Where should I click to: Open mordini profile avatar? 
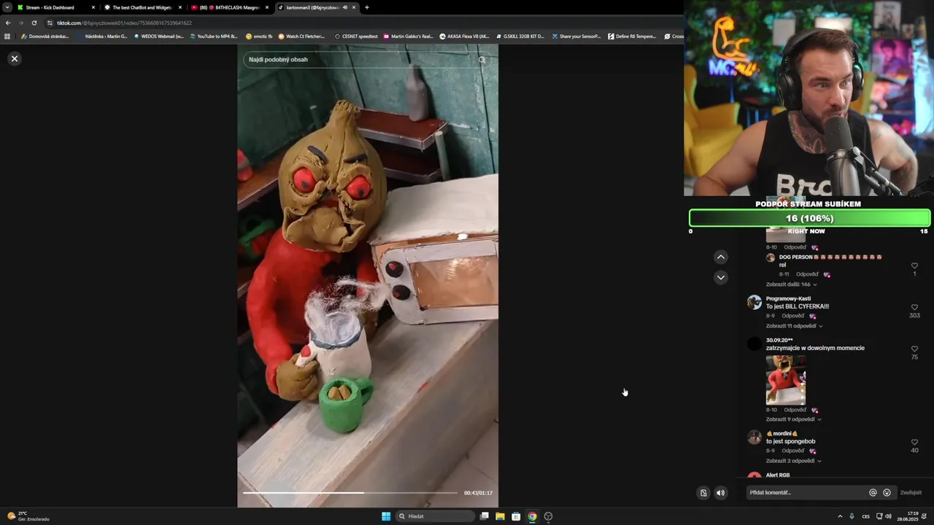click(x=754, y=437)
